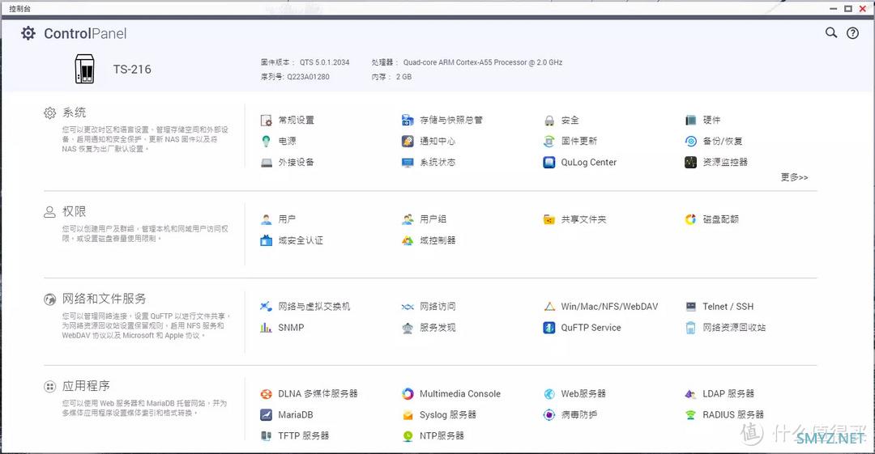The image size is (875, 454).
Task: Select the 网络和文件服务 category heading
Action: (x=104, y=299)
